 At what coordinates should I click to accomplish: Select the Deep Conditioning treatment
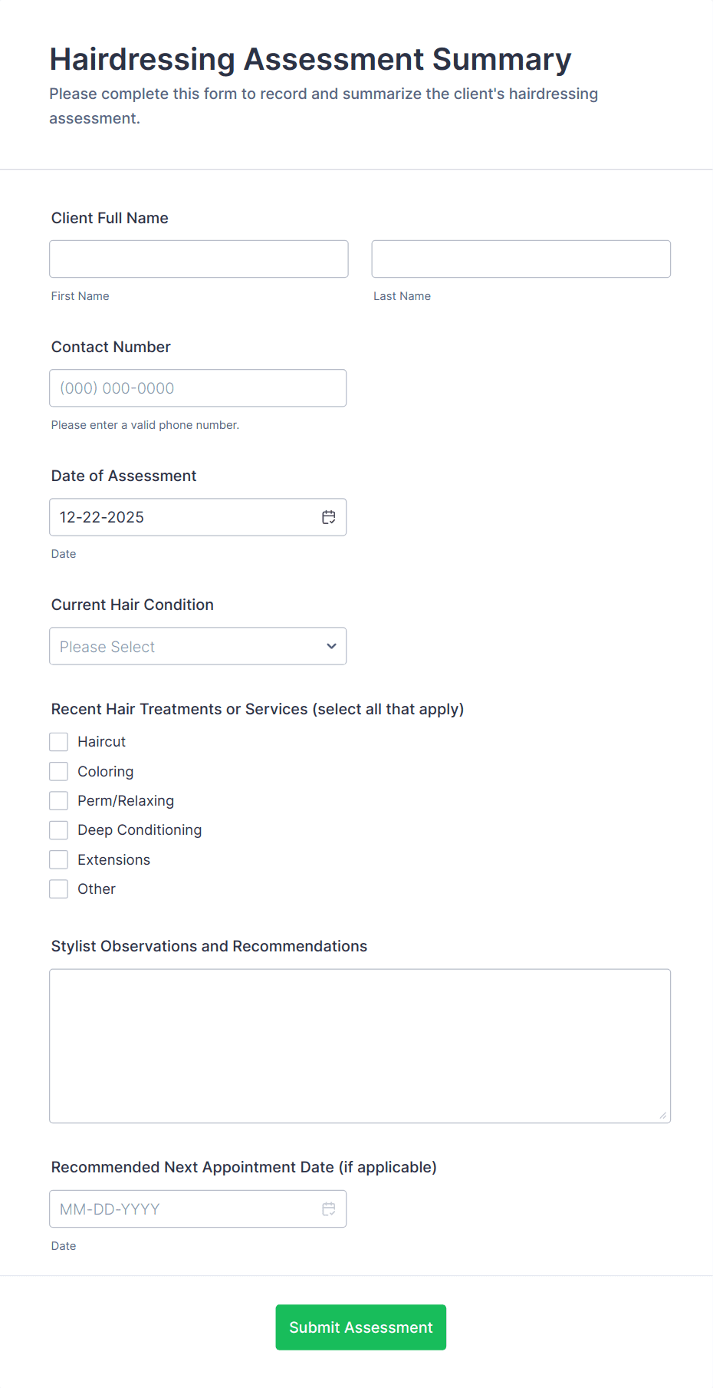click(58, 829)
